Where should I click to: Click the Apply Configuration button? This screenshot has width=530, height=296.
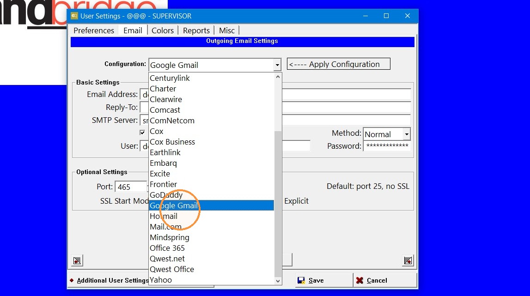point(338,64)
